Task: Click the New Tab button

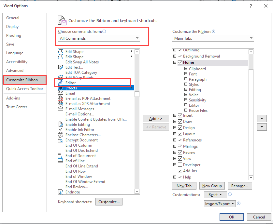Action: click(184, 186)
